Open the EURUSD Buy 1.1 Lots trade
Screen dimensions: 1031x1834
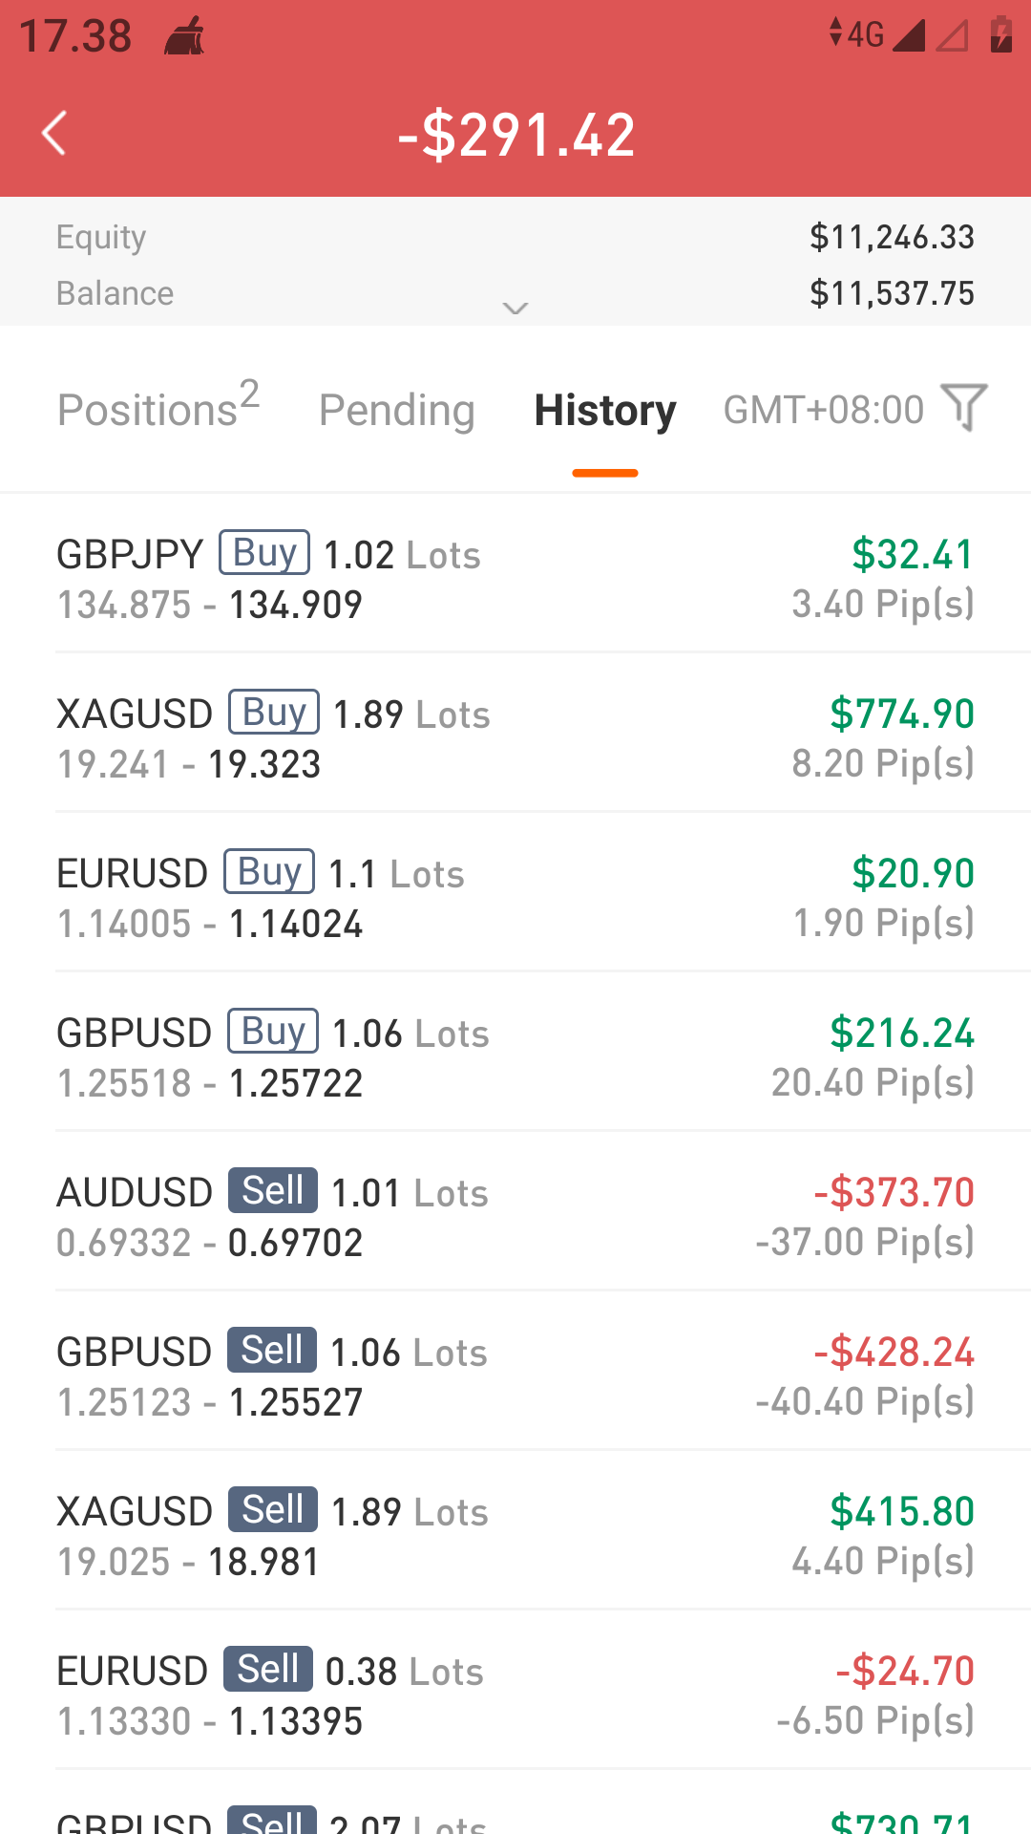515,898
